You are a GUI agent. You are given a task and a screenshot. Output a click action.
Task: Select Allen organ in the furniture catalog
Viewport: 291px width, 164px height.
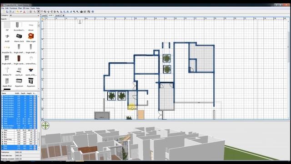[31, 38]
